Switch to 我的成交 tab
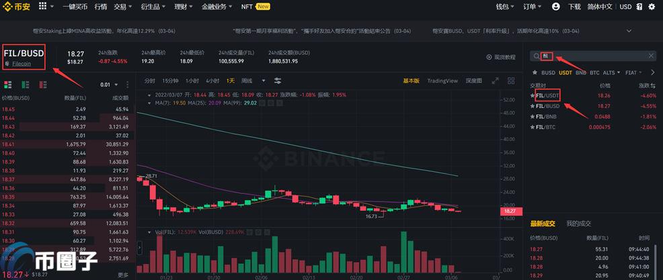 (x=579, y=224)
